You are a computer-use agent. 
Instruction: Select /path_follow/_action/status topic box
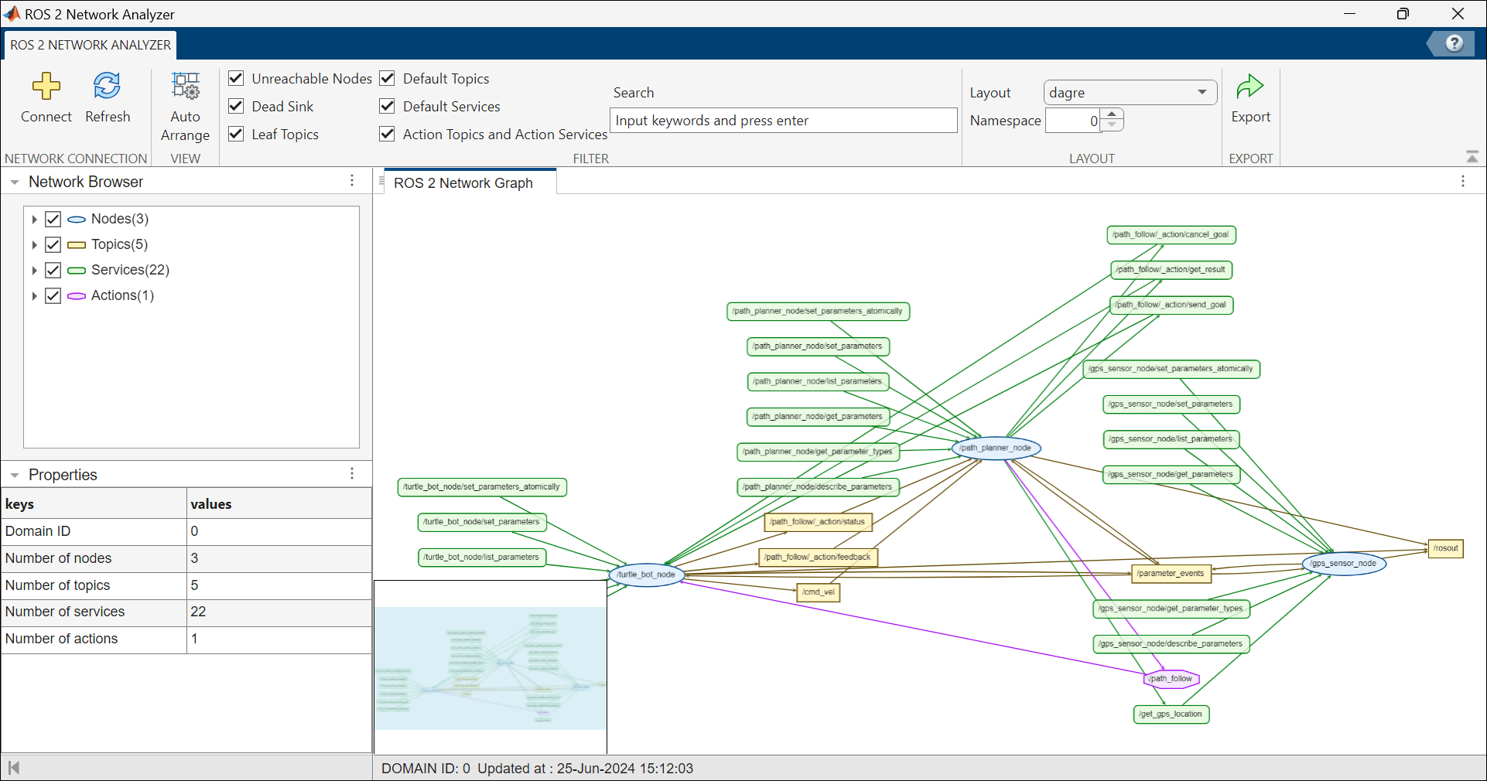click(818, 522)
